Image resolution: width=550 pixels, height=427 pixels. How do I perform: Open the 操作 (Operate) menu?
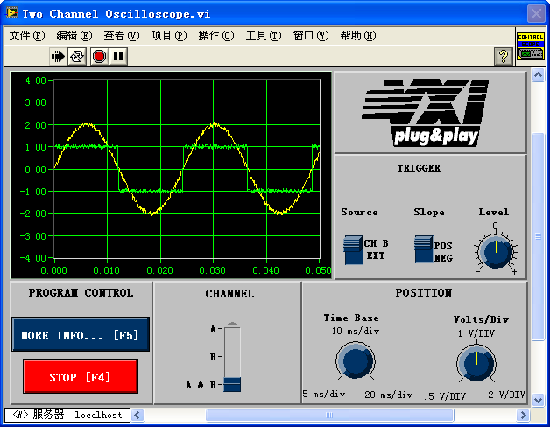click(215, 36)
